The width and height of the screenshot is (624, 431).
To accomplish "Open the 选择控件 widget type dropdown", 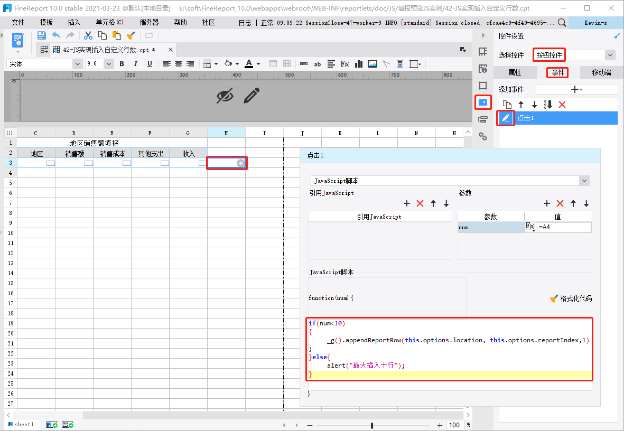I will coord(610,55).
